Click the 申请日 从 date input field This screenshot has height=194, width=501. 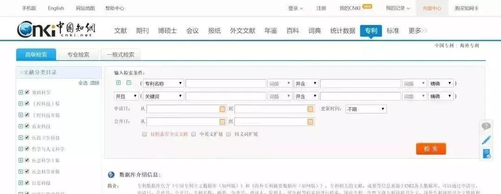pyautogui.click(x=186, y=109)
